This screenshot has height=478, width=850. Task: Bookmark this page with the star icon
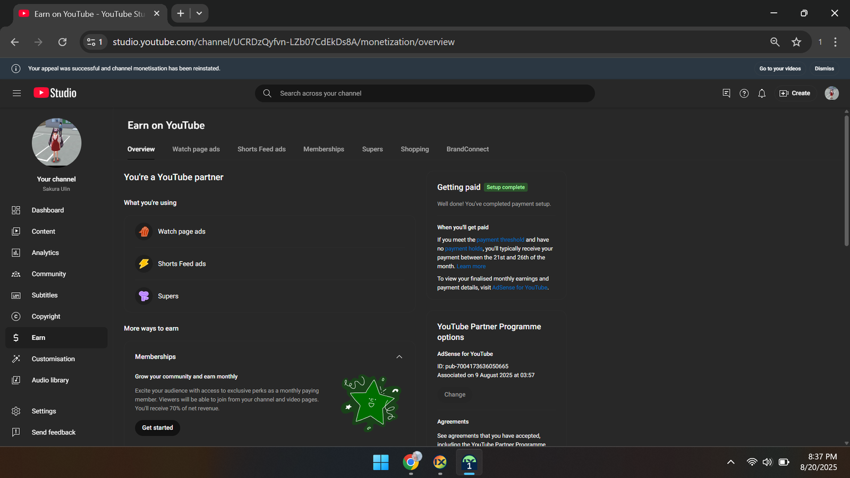pos(796,42)
